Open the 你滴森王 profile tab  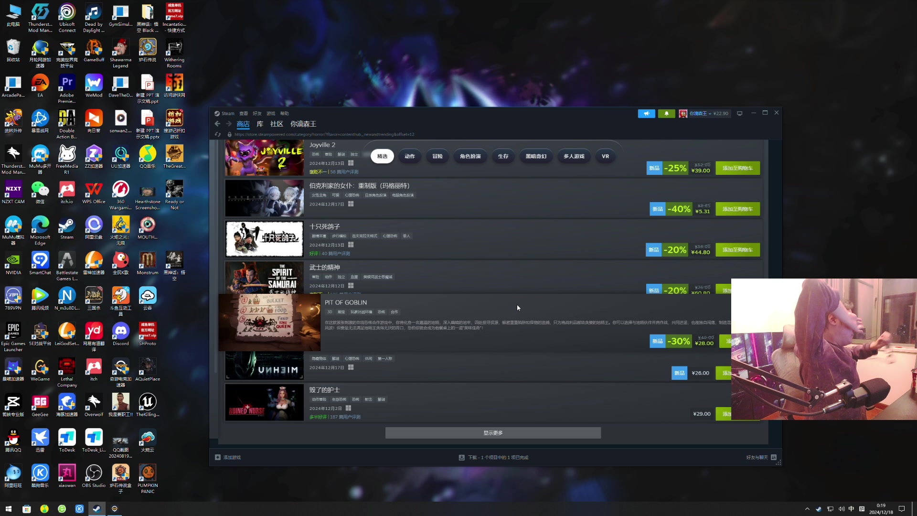coord(303,124)
